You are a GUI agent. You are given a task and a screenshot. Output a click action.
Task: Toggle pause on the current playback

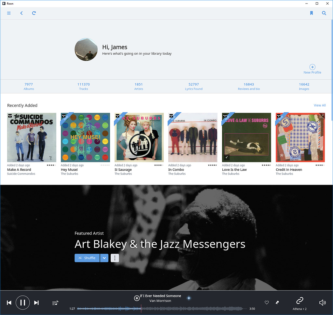22,303
